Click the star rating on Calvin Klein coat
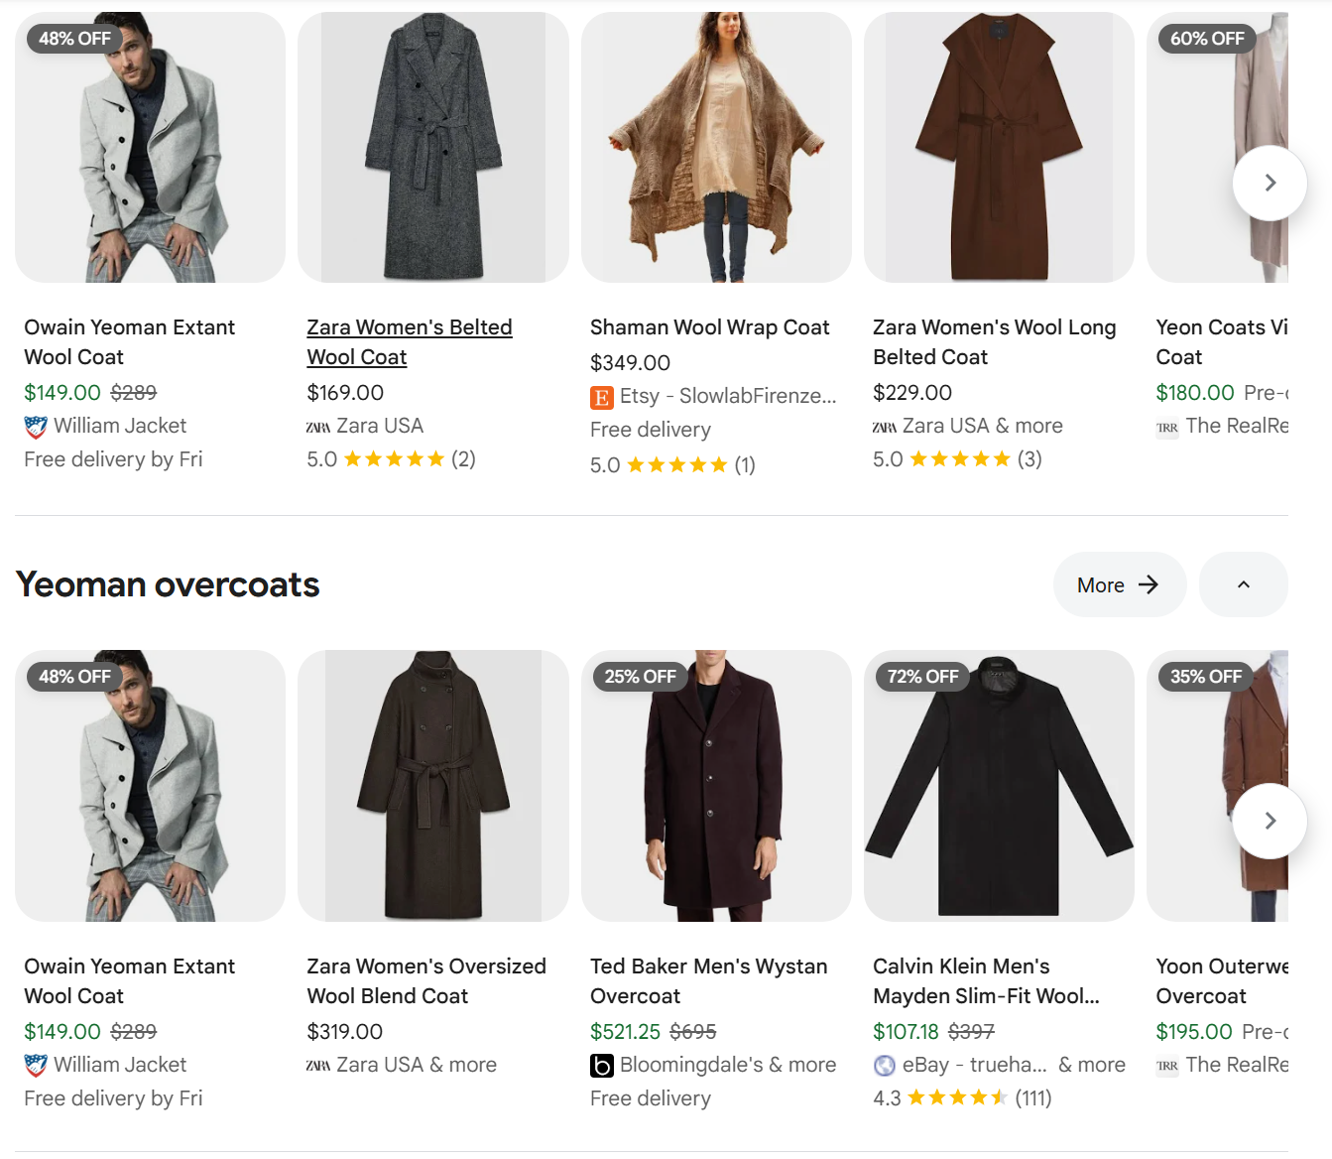This screenshot has height=1159, width=1332. [957, 1097]
